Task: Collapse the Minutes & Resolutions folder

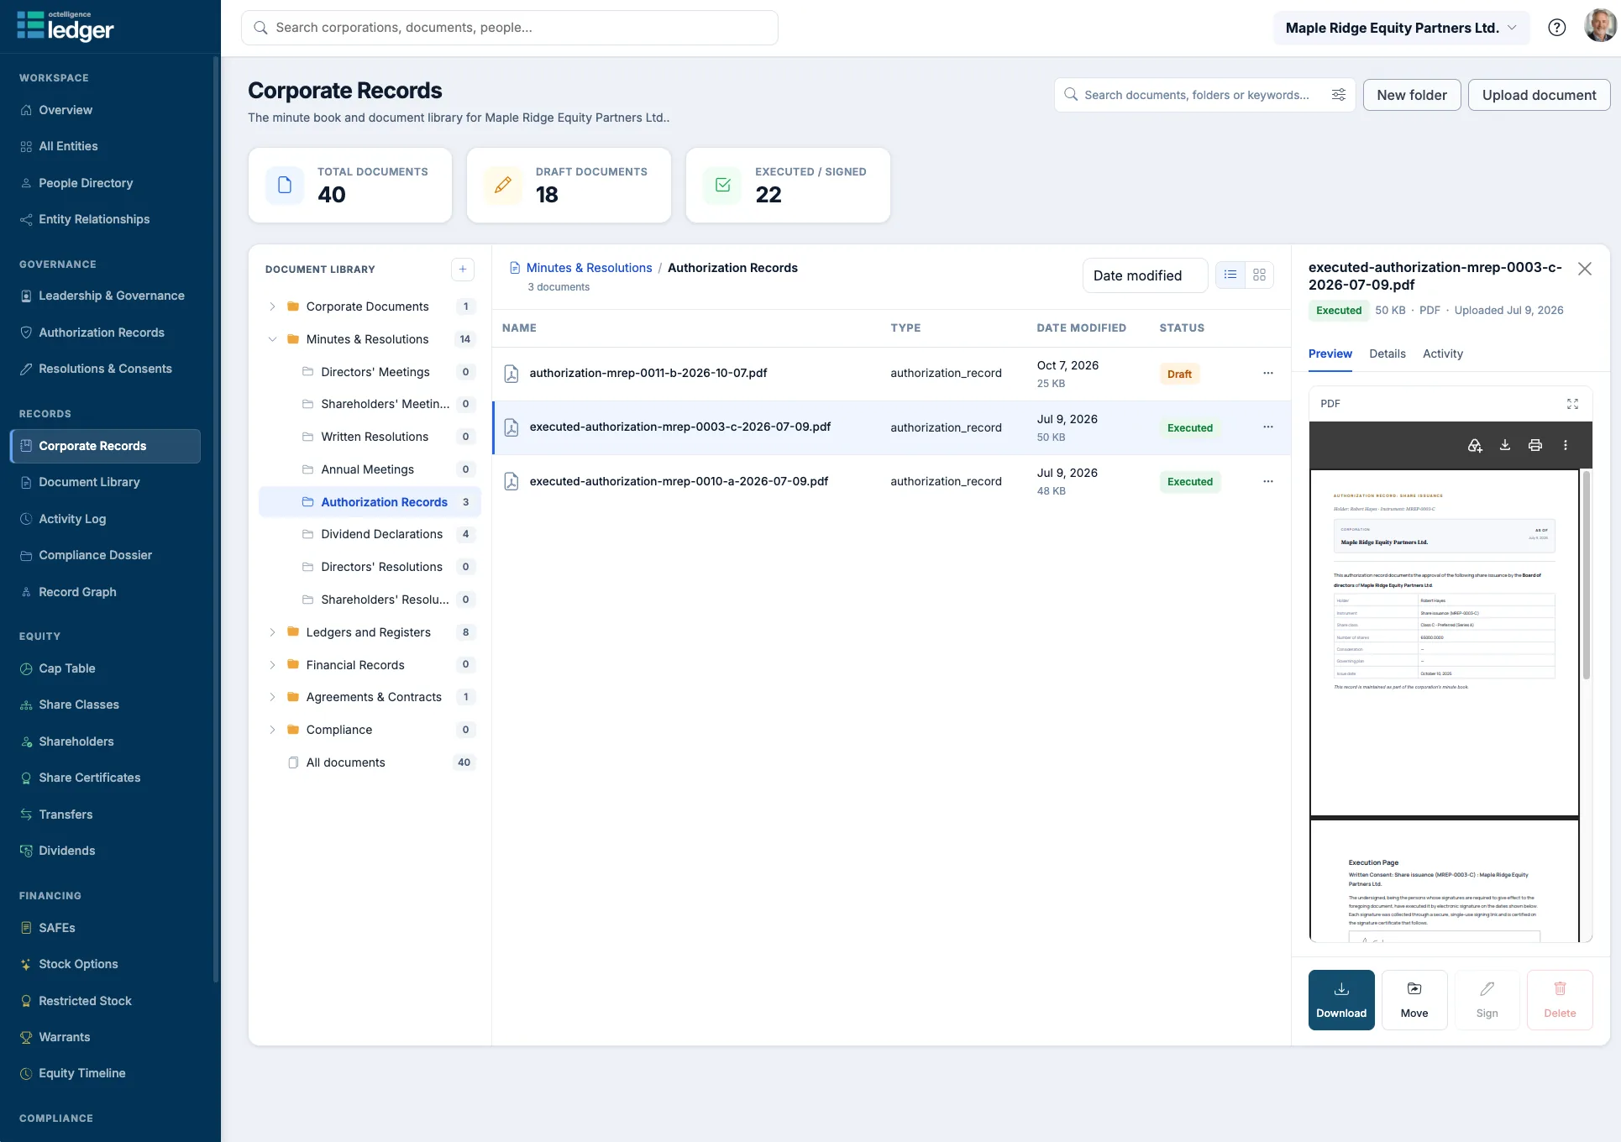Action: 272,339
